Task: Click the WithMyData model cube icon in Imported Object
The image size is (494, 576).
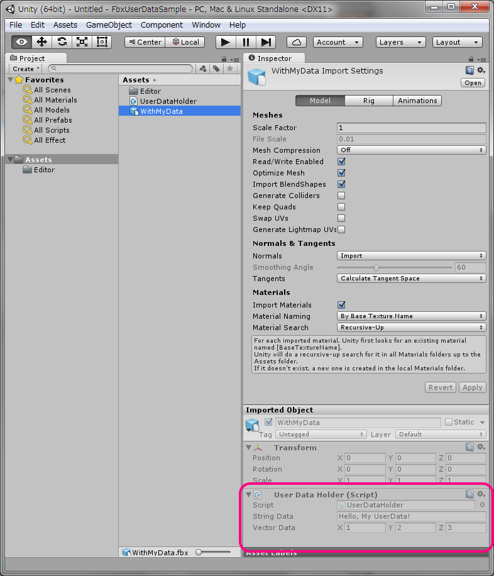Action: tap(252, 425)
